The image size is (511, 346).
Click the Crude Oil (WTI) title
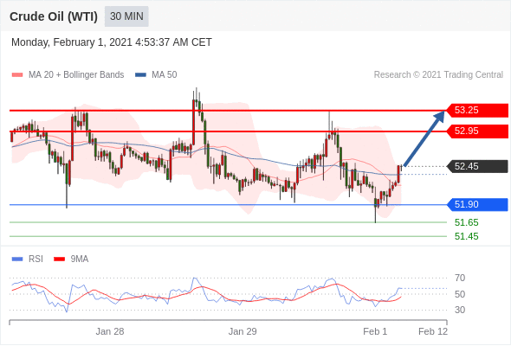click(x=54, y=16)
